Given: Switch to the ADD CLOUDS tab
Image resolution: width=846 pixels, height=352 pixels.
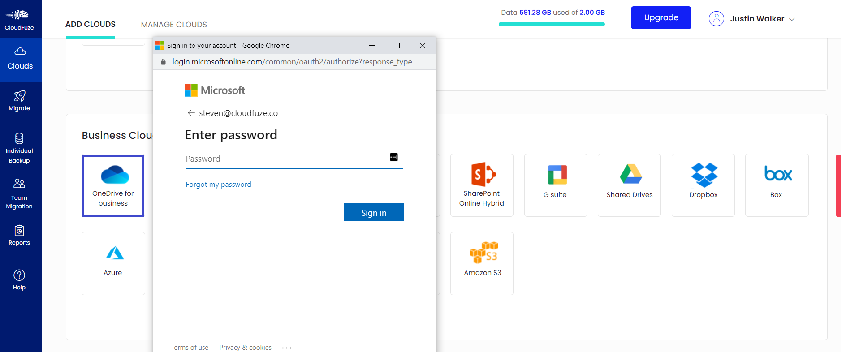Looking at the screenshot, I should point(91,25).
